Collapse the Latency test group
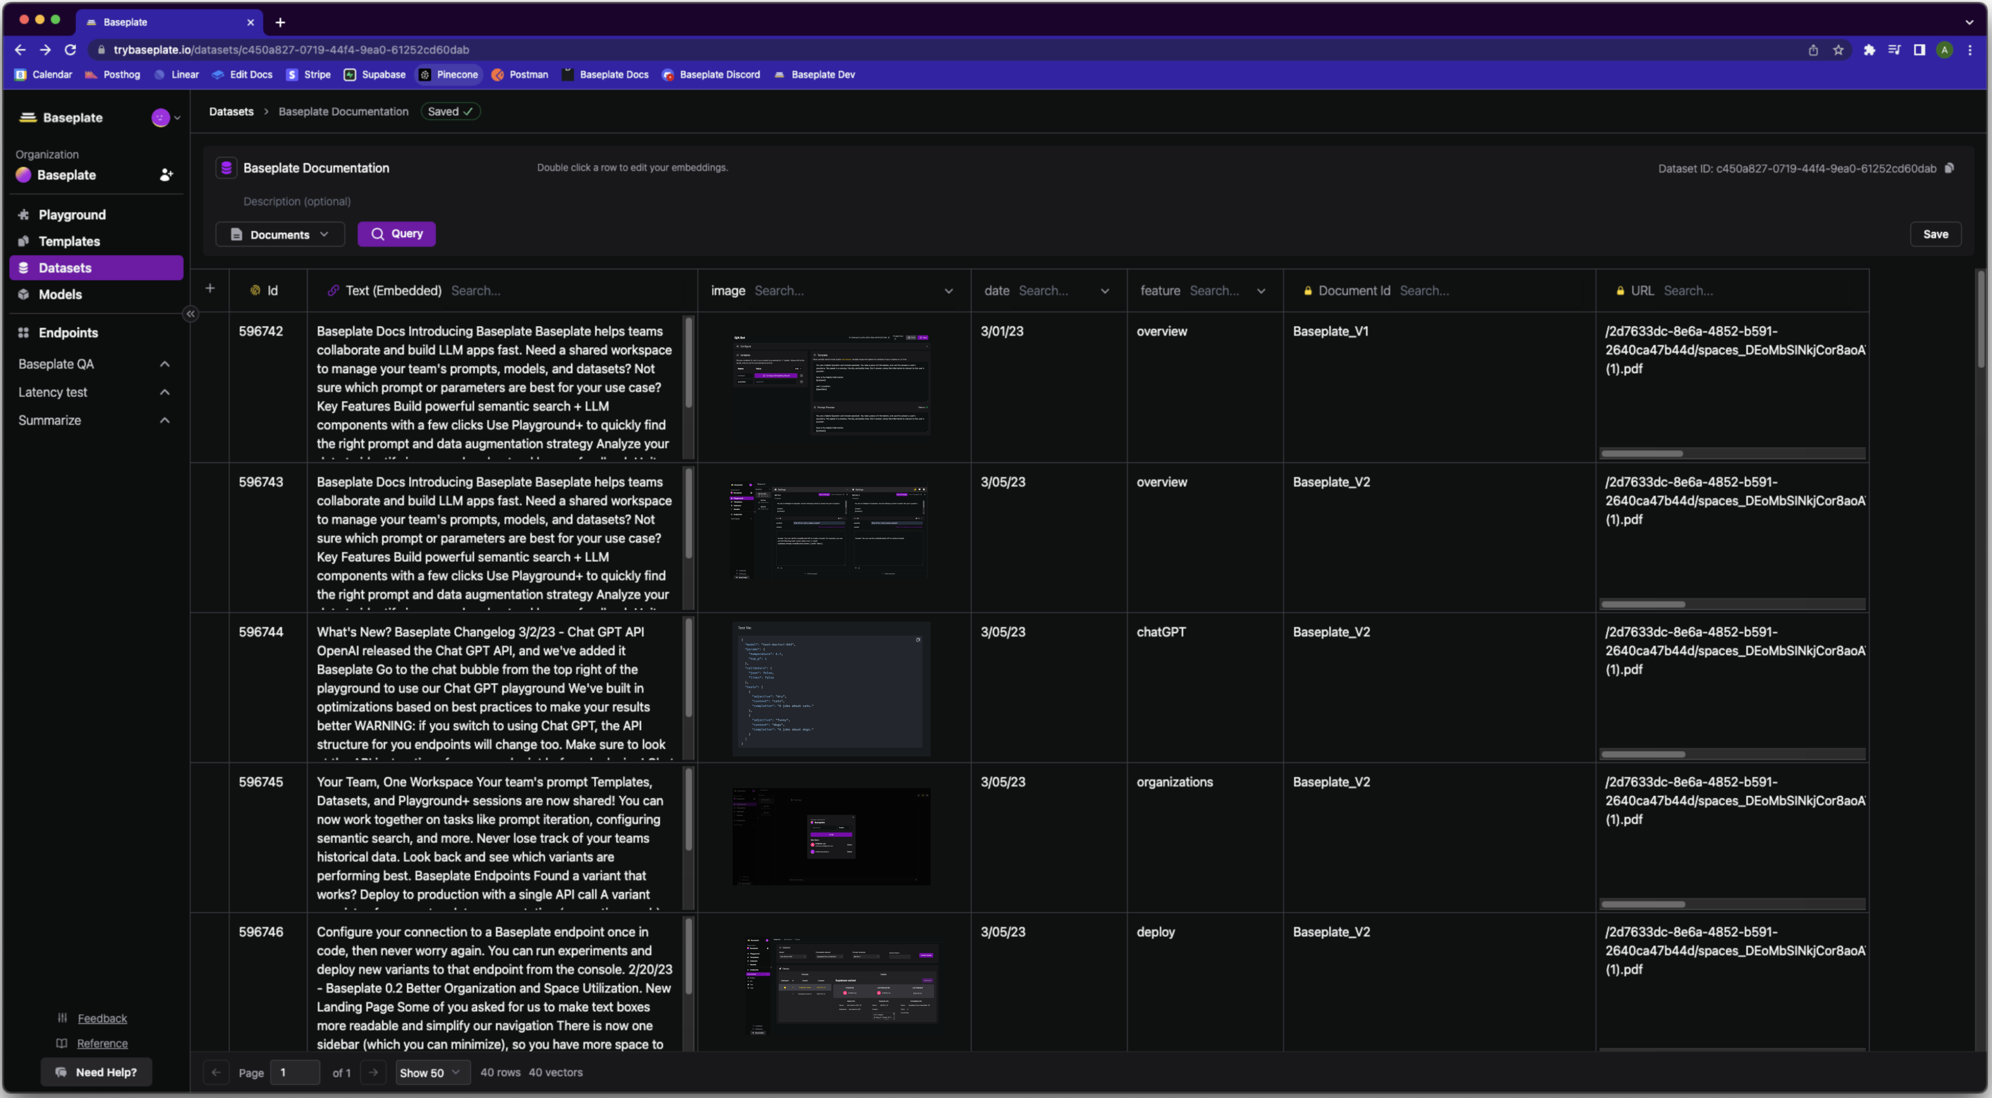The height and width of the screenshot is (1098, 1992). coord(164,392)
